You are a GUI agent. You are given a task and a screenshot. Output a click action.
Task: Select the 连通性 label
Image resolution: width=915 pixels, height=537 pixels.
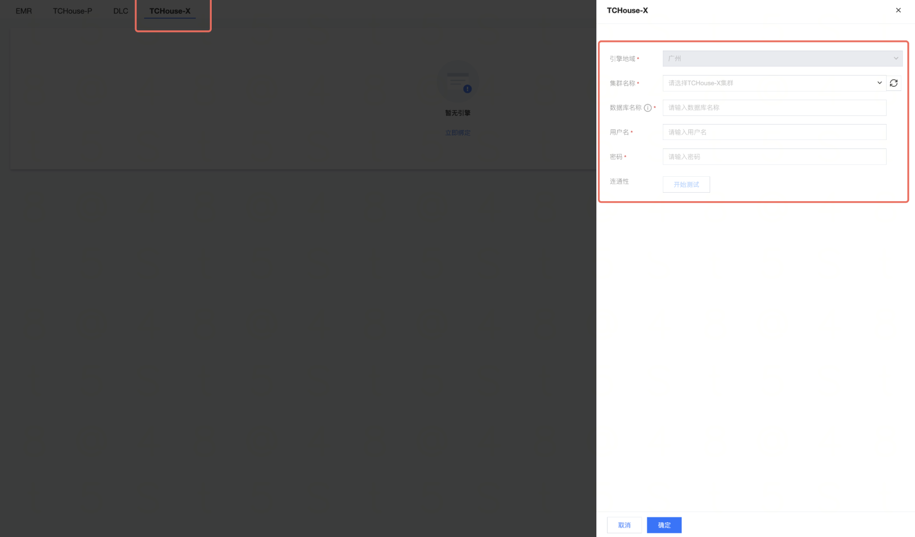click(x=619, y=181)
